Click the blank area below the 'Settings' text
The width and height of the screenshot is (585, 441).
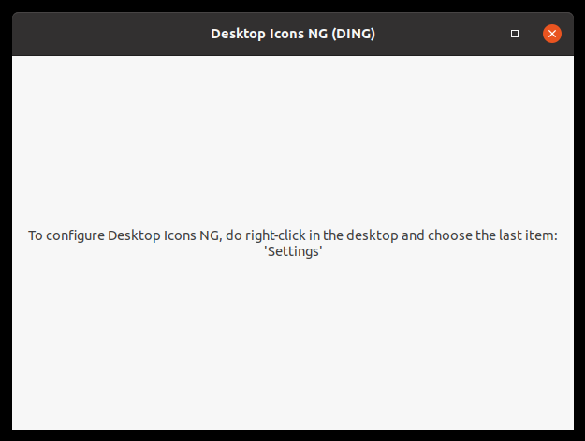[x=293, y=346]
